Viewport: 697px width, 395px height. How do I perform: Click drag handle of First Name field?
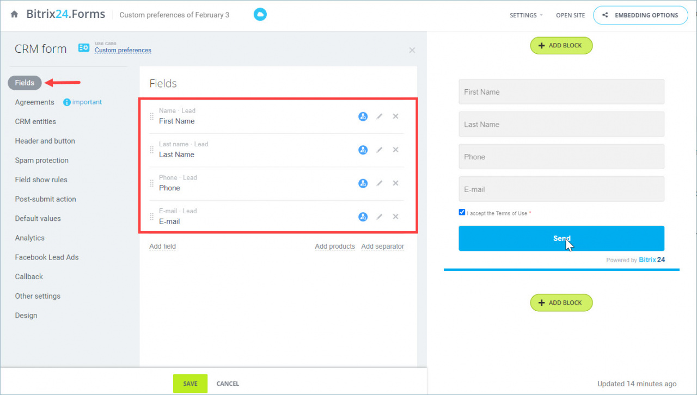coord(152,116)
